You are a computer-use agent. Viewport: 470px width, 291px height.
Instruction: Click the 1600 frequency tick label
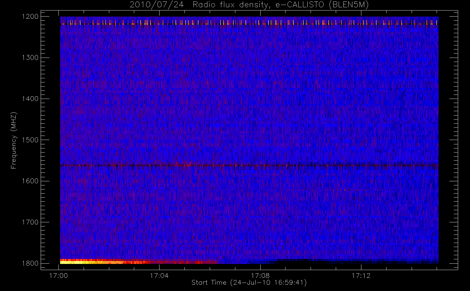click(30, 181)
